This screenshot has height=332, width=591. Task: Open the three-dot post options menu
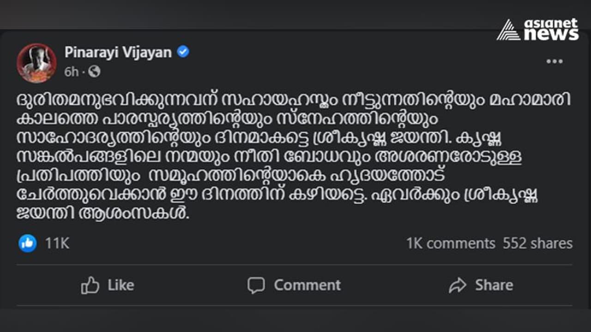[x=555, y=61]
